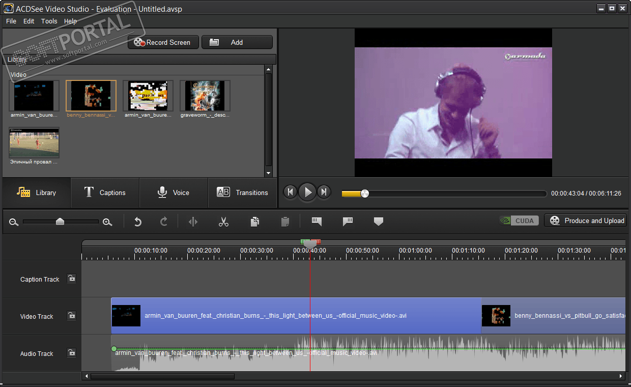Select first armin_van_buuren video thumbnail
The image size is (631, 387).
click(x=34, y=96)
